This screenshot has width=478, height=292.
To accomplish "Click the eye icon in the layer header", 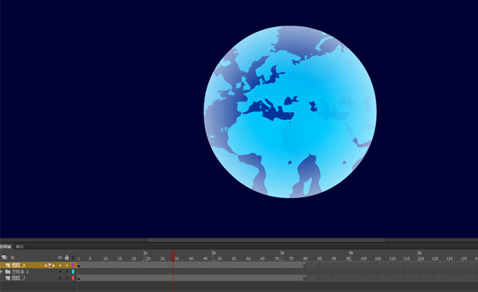I will point(60,258).
